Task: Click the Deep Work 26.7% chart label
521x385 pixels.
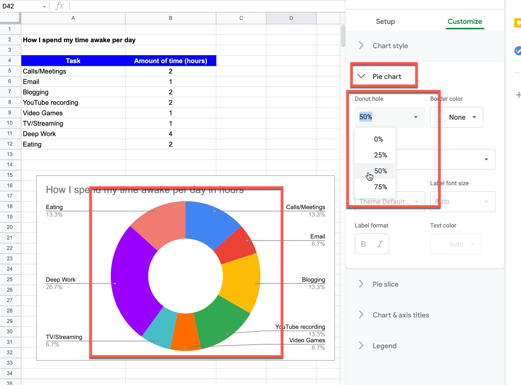Action: point(61,283)
